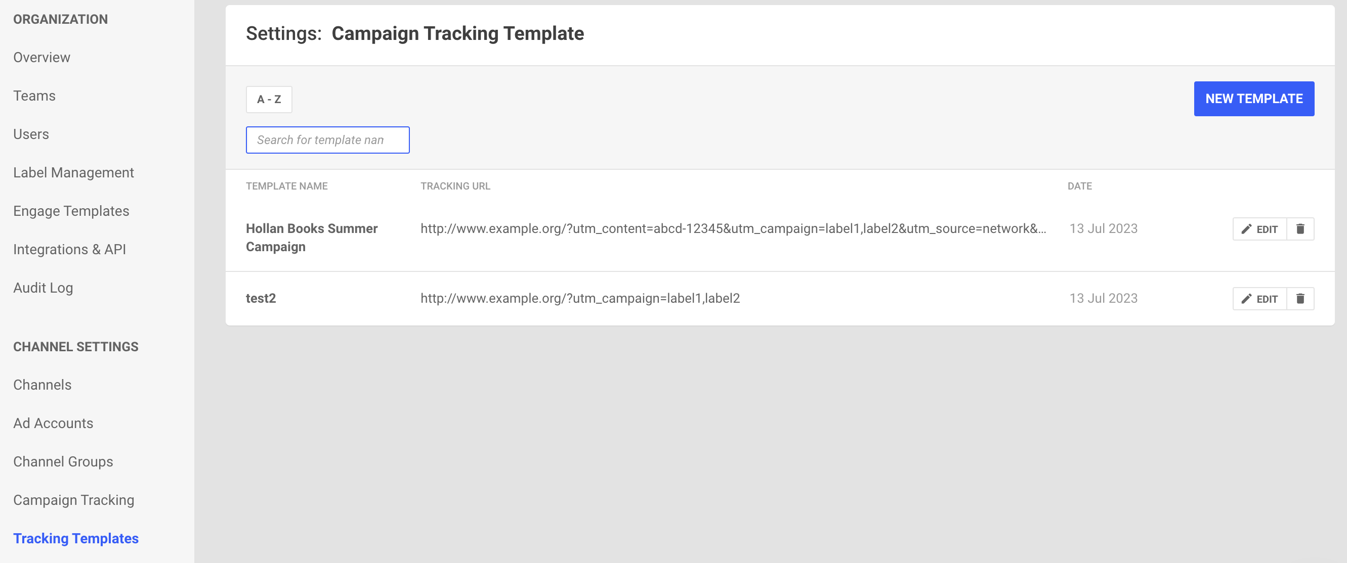Click the delete icon for Hollan Books Summer Campaign
1347x563 pixels.
pyautogui.click(x=1301, y=229)
